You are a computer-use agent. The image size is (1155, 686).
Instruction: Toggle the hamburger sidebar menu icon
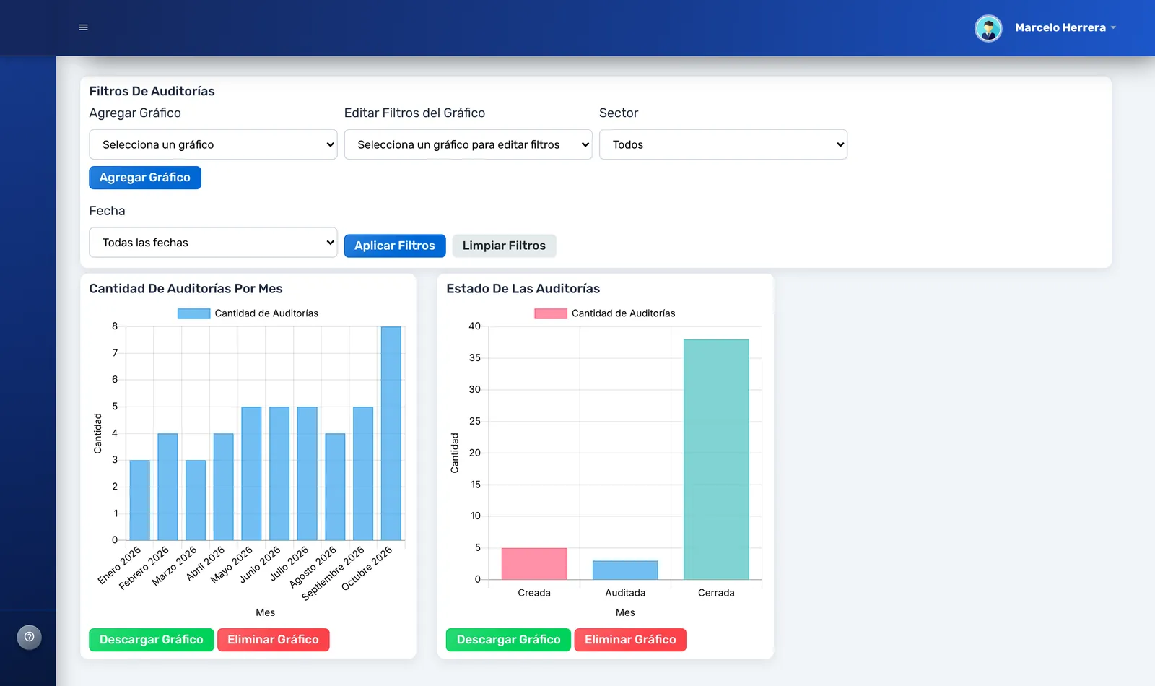83,27
